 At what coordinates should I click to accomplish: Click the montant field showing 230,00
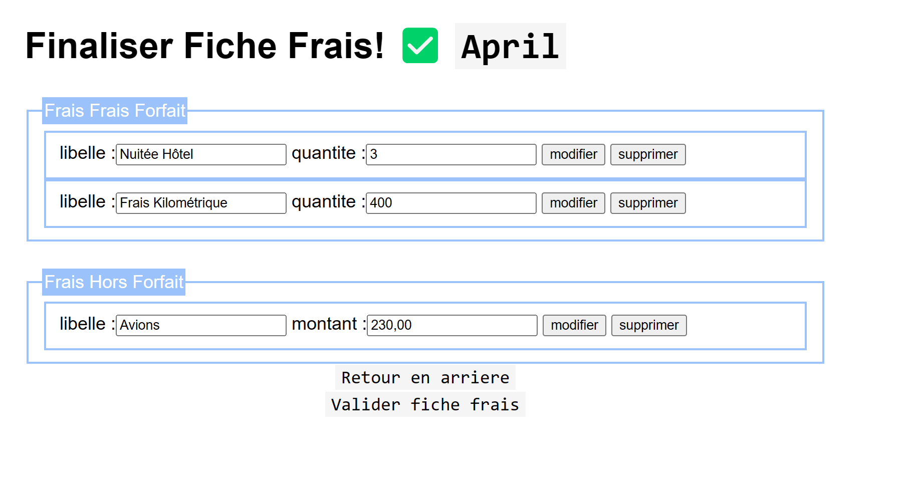[451, 325]
